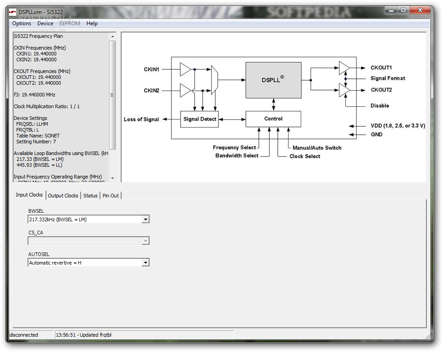Click the CKOUT2 label in the diagram

pos(381,90)
